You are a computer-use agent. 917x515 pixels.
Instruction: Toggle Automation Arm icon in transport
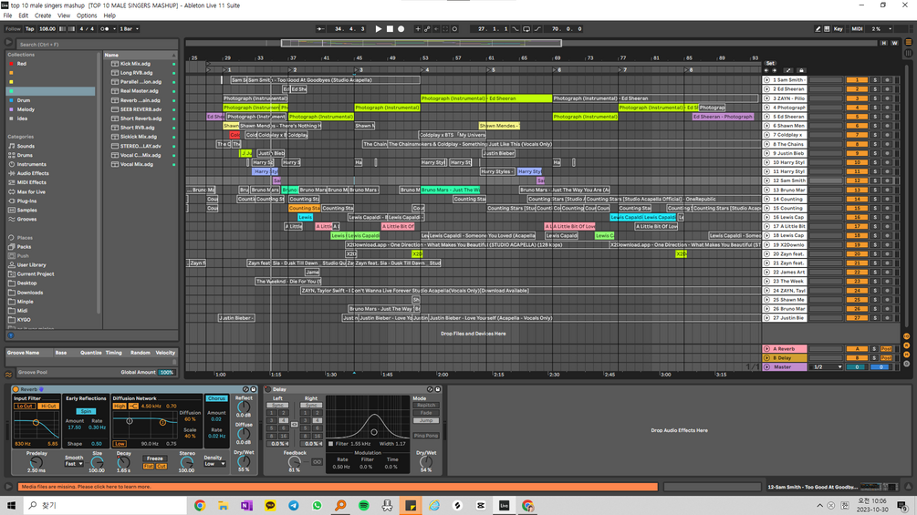click(427, 28)
